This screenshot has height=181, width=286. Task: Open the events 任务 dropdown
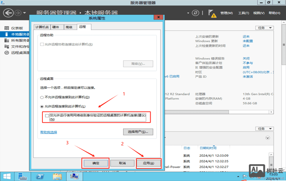tap(265, 129)
